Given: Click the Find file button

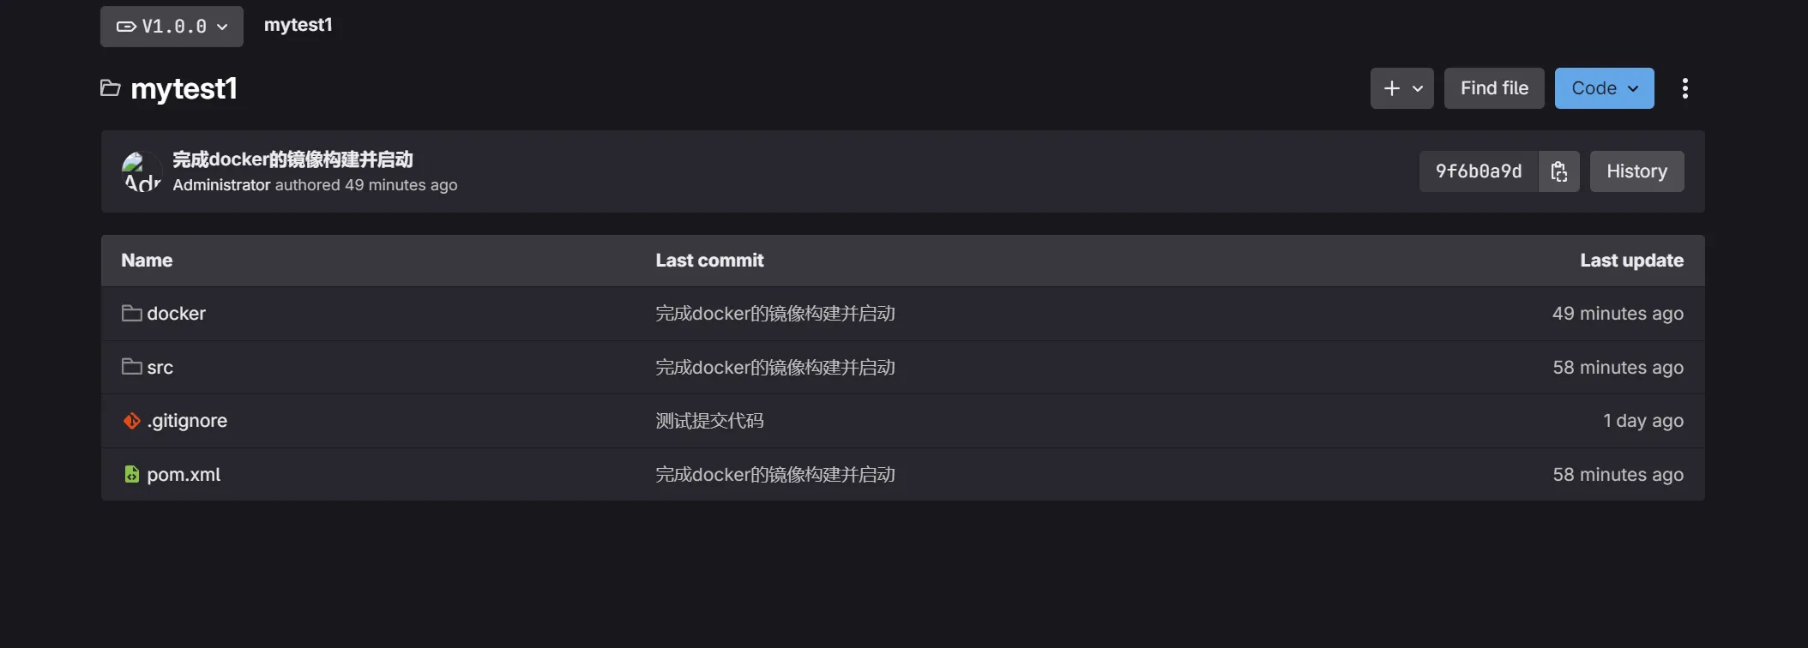Looking at the screenshot, I should pos(1494,88).
